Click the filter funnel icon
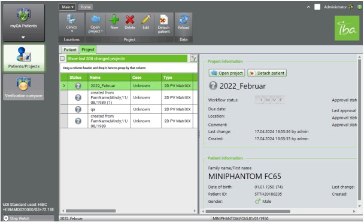 click(193, 58)
